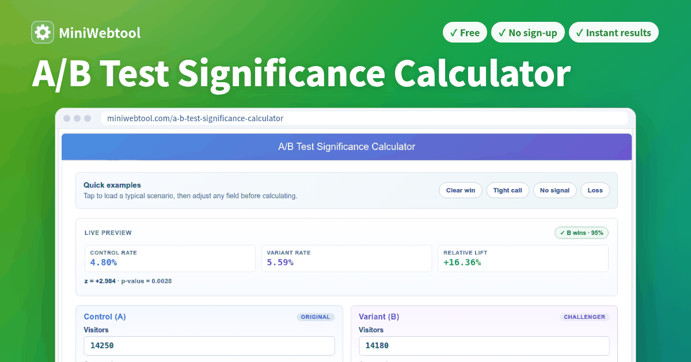Click the Instant results badge
This screenshot has height=362, width=691.
click(x=613, y=33)
